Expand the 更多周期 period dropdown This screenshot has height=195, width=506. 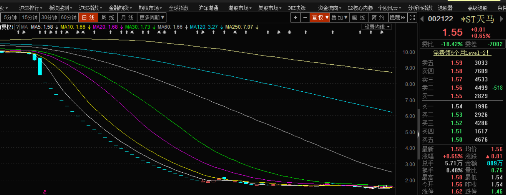pos(152,18)
